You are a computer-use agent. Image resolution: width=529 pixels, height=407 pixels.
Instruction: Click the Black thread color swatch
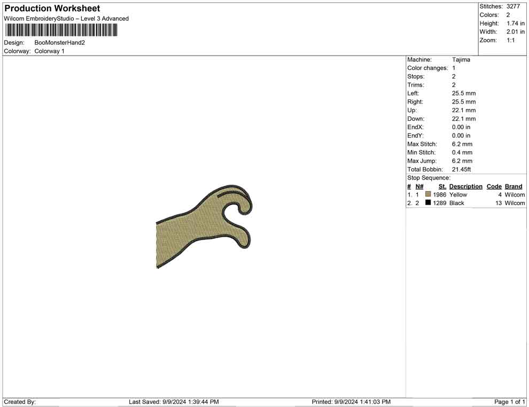pos(428,202)
